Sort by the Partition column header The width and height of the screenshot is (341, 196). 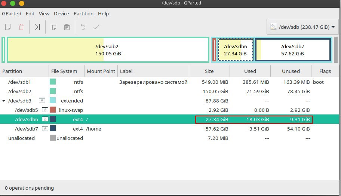[x=24, y=71]
